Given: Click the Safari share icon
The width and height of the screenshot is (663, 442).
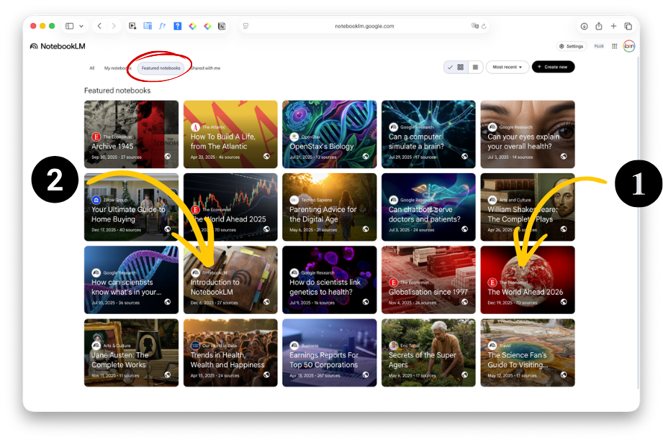Looking at the screenshot, I should (x=598, y=26).
